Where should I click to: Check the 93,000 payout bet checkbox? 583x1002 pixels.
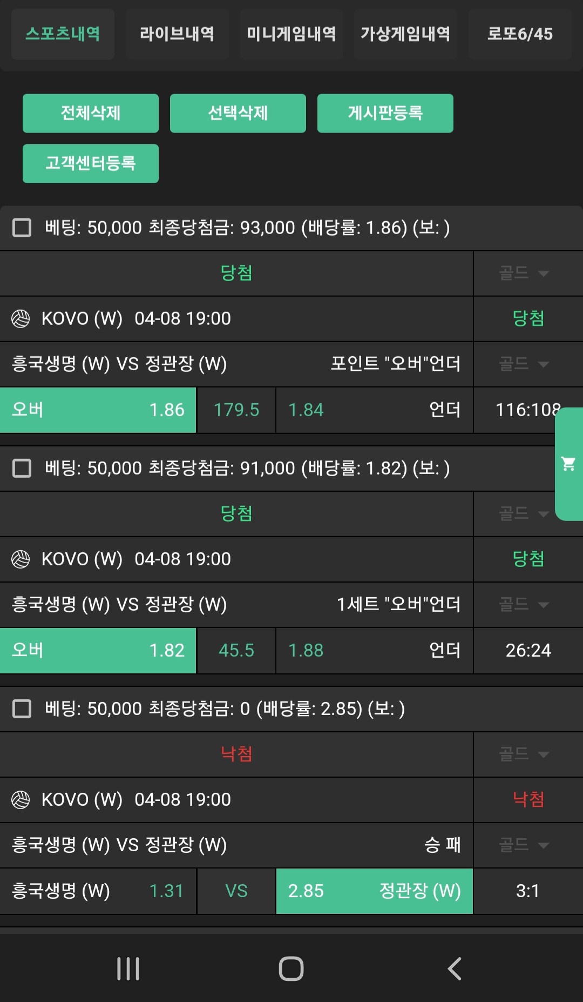tap(22, 228)
